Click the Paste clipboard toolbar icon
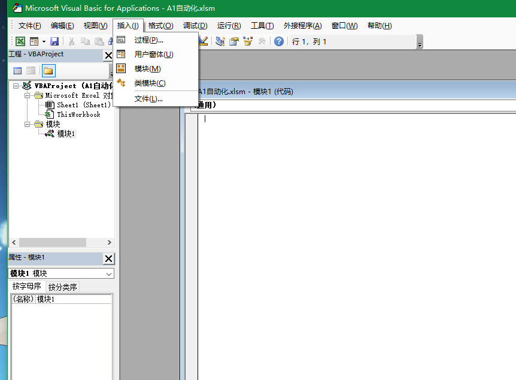Viewport: 516px width, 380px height. tap(99, 41)
